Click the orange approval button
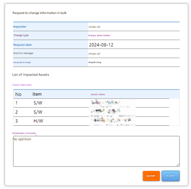Screen dimensions: 191x189 tap(151, 176)
